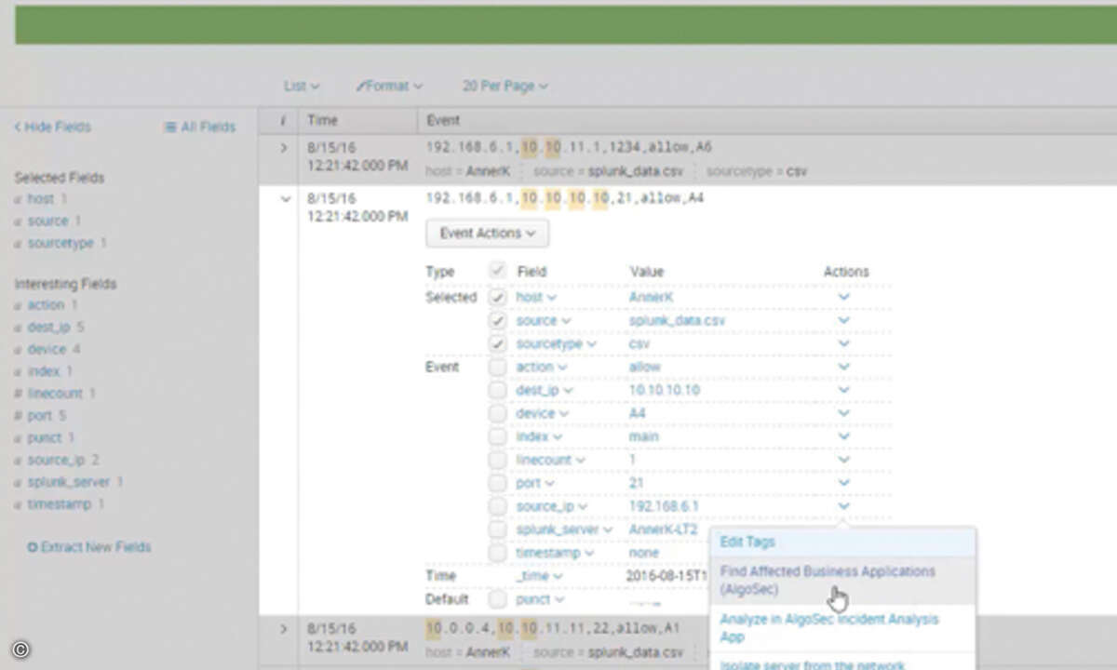This screenshot has height=670, width=1117.
Task: Check the index field checkbox
Action: click(498, 436)
